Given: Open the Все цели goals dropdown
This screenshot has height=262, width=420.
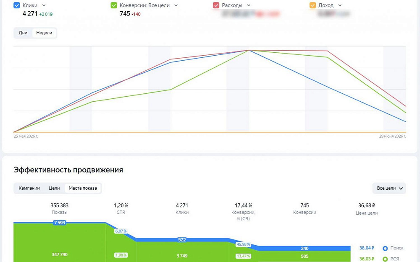Looking at the screenshot, I should [389, 188].
